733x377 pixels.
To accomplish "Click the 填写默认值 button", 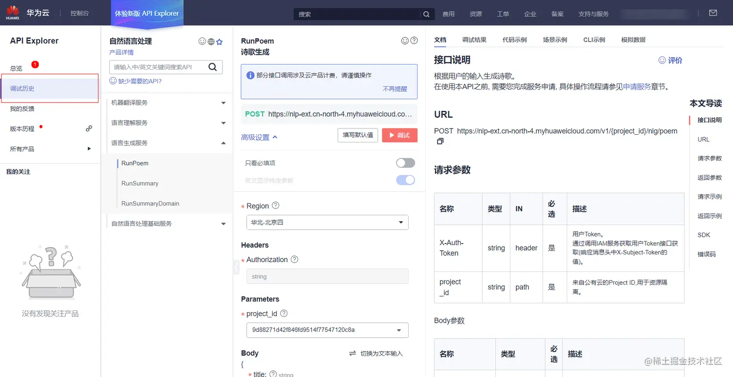I will [358, 135].
